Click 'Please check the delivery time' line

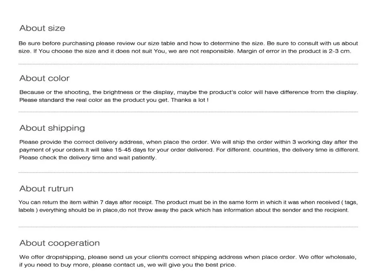(88, 158)
